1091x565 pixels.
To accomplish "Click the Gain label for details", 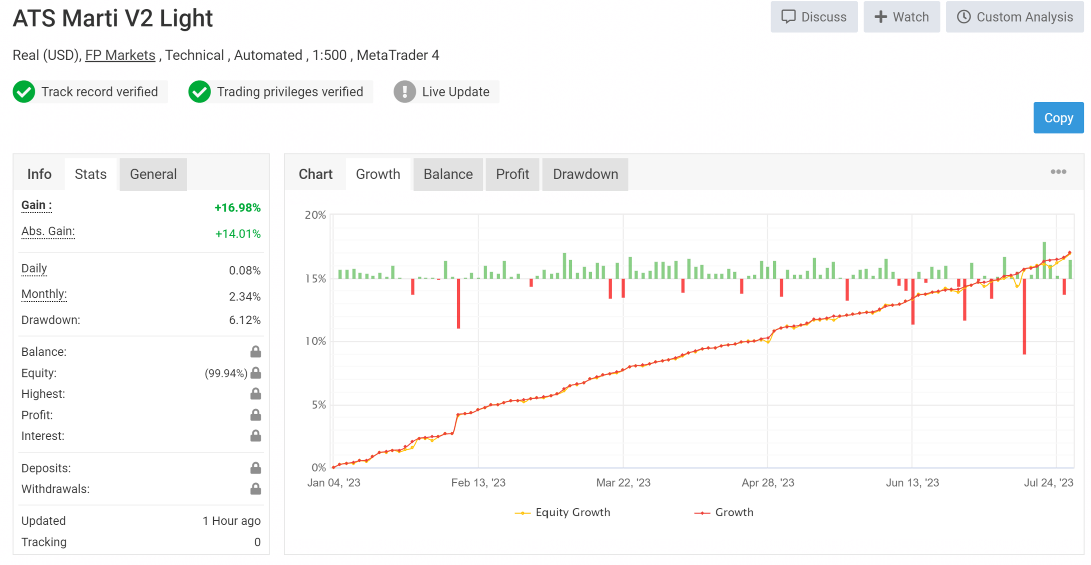I will pyautogui.click(x=36, y=205).
